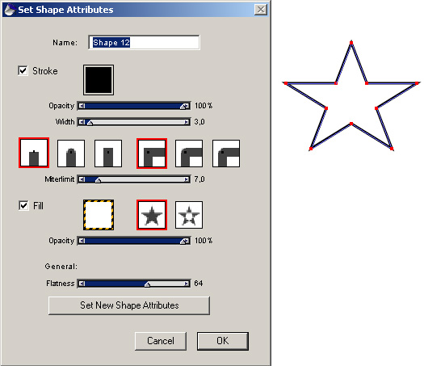Click the star's bottom center inner handle
The image size is (424, 366).
[351, 124]
